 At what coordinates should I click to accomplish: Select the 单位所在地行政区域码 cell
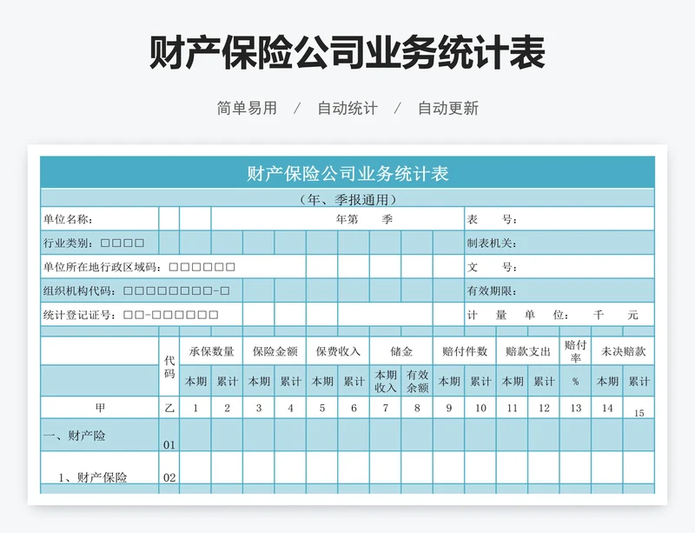173,267
